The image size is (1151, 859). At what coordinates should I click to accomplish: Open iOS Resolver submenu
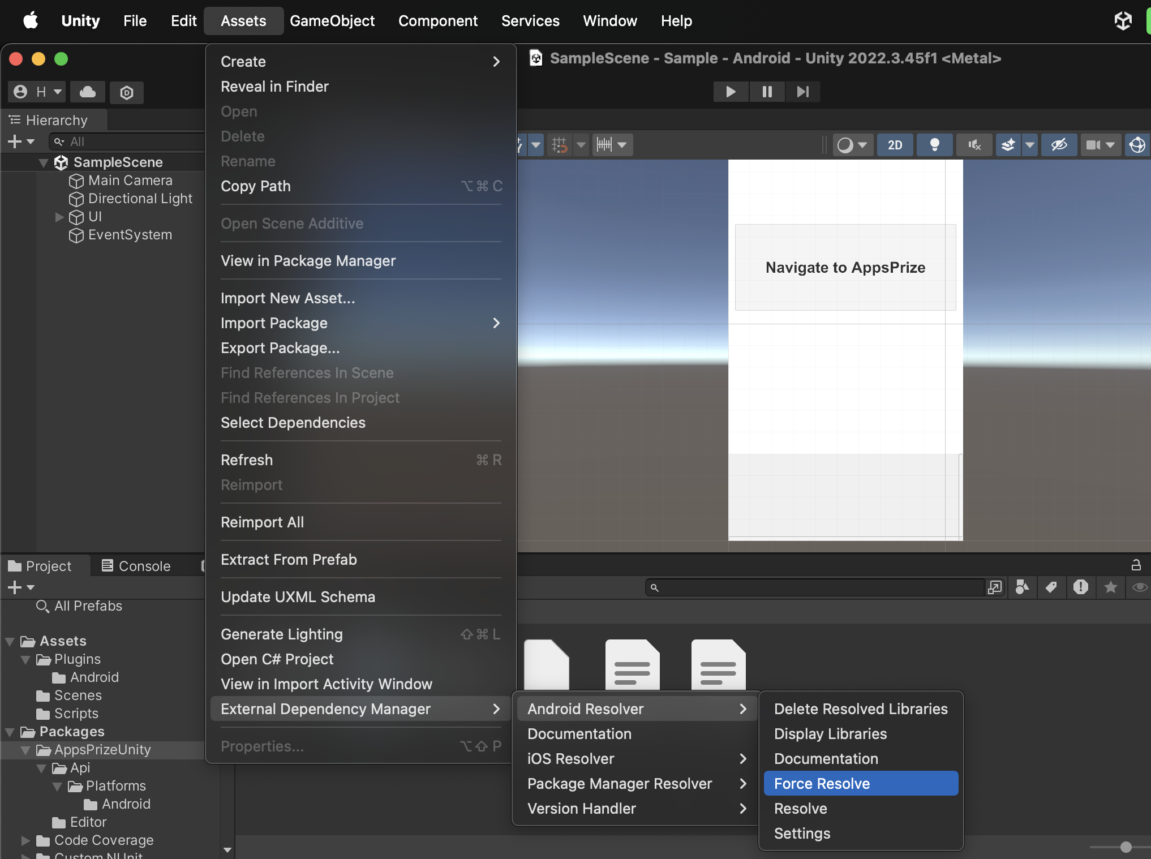636,759
